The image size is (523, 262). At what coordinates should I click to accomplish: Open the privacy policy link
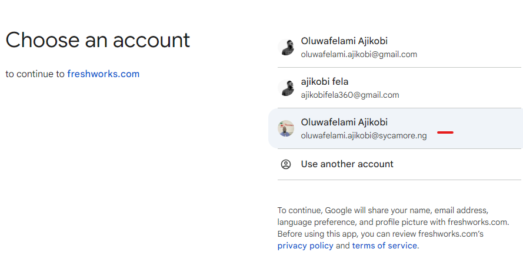click(305, 246)
